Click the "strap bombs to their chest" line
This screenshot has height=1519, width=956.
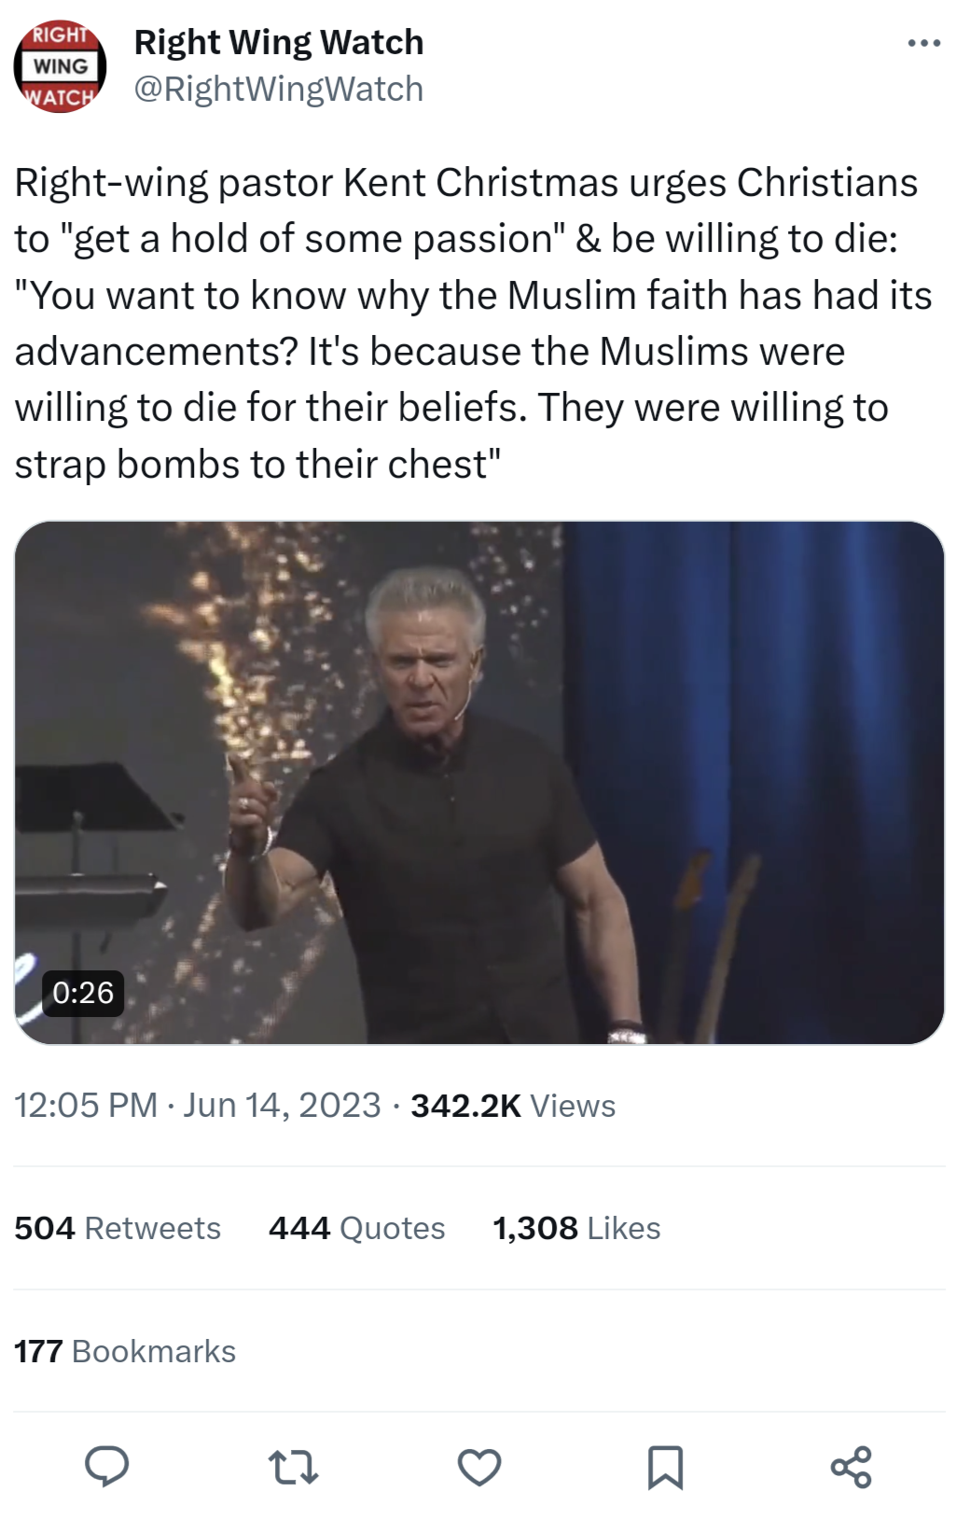(x=257, y=464)
